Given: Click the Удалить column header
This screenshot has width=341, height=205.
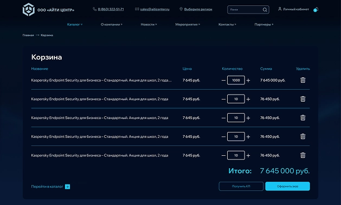Looking at the screenshot, I should coord(303,69).
